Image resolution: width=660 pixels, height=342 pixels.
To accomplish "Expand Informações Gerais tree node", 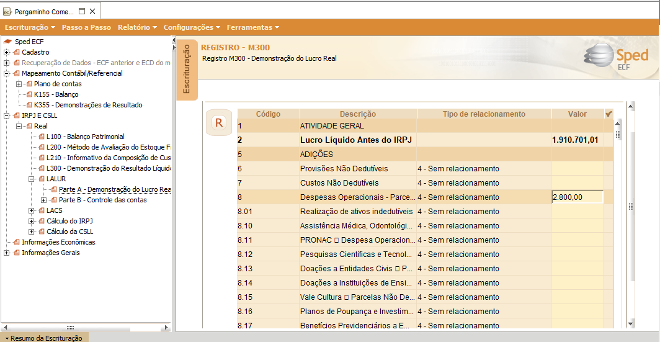I will (x=6, y=253).
